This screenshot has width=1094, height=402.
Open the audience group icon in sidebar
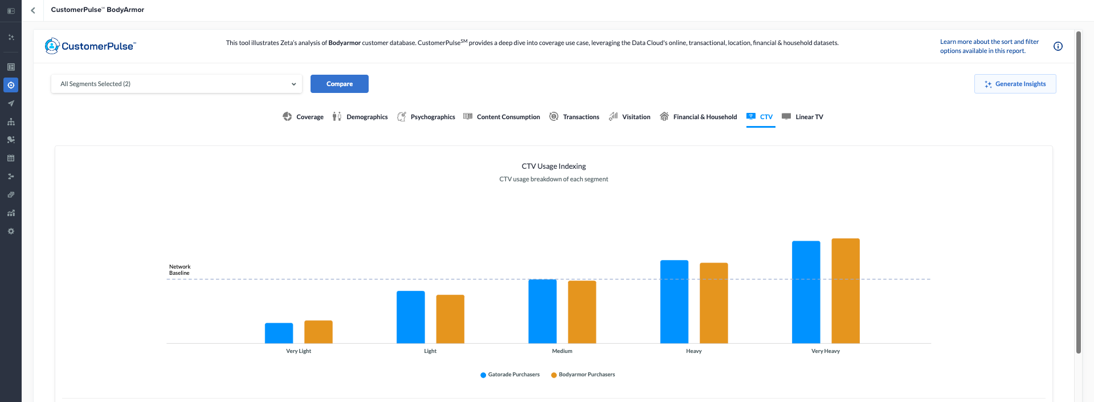click(x=11, y=140)
